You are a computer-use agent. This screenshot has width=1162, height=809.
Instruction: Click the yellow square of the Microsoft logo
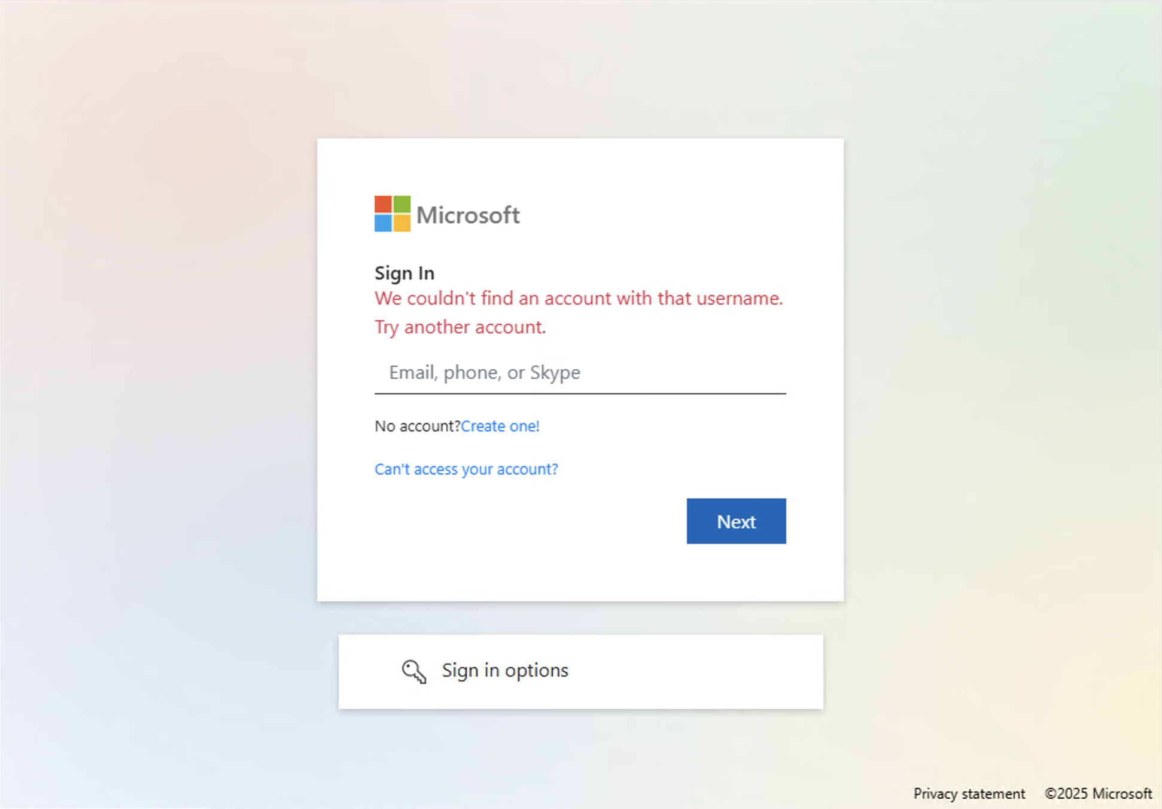(402, 223)
